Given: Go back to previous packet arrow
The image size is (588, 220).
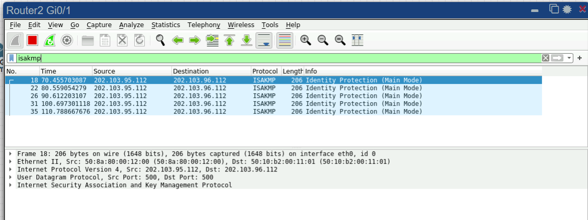Looking at the screenshot, I should pos(178,40).
